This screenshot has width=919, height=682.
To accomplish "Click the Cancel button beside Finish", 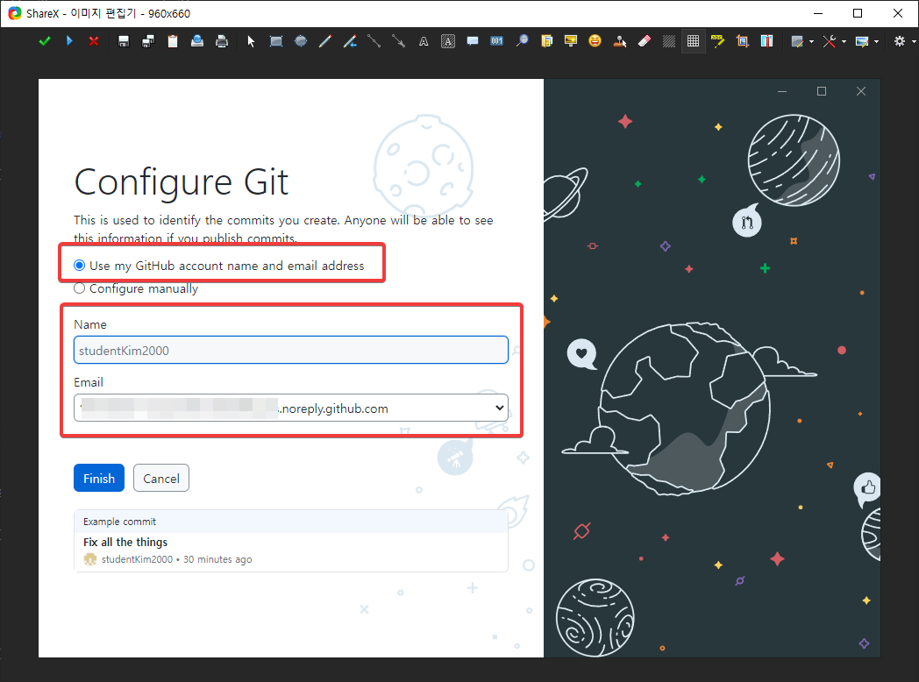I will tap(161, 478).
